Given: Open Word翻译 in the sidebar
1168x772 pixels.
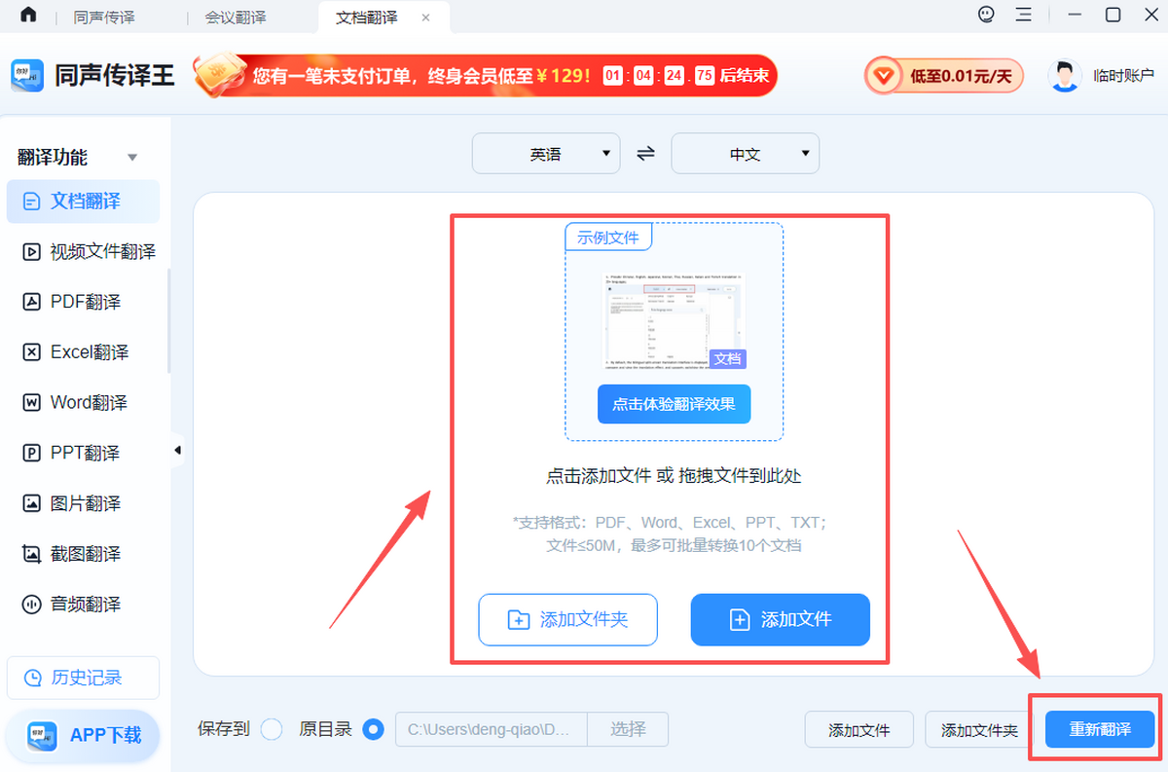Looking at the screenshot, I should 84,403.
